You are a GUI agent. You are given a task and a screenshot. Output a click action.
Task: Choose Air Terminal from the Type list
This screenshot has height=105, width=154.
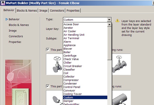pyautogui.click(x=85, y=38)
